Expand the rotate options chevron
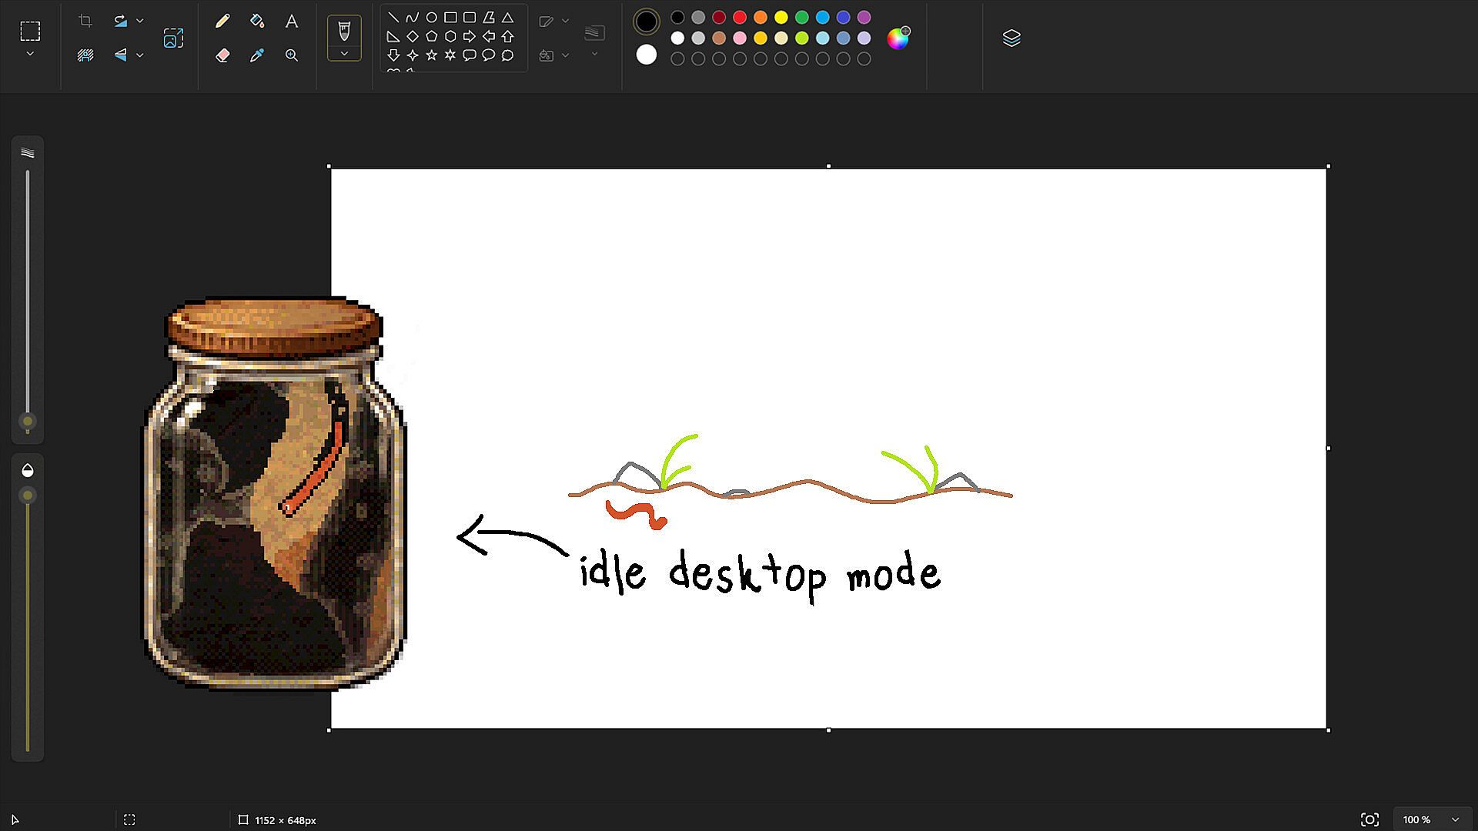 point(139,21)
